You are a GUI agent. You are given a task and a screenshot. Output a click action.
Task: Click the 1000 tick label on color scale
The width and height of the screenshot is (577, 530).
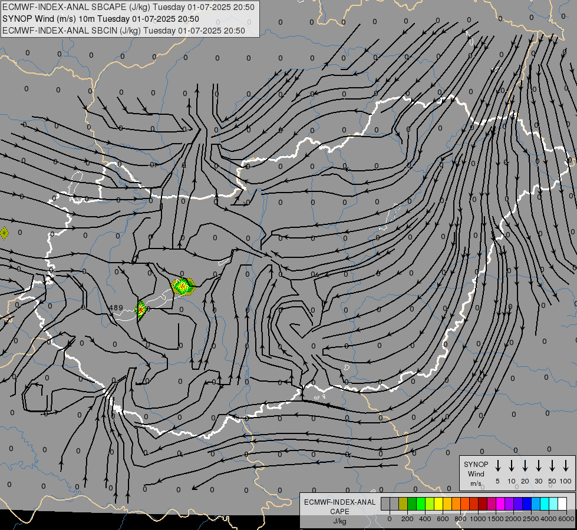(478, 519)
